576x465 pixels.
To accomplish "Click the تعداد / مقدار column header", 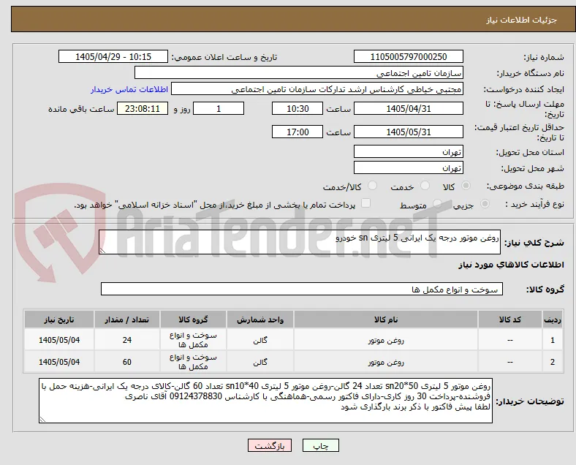I will click(127, 320).
